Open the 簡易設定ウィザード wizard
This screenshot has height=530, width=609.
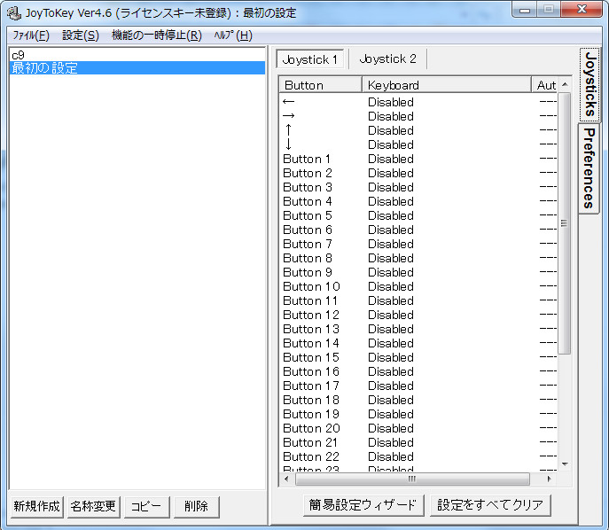[x=363, y=505]
